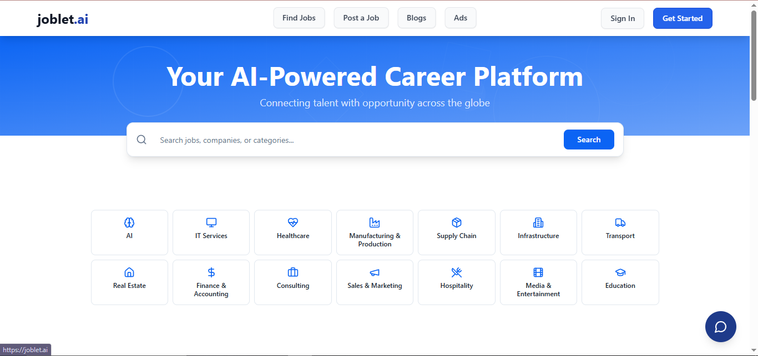Click the 'Connecting talent with opportunity' subtitle
Image resolution: width=758 pixels, height=356 pixels.
pos(375,103)
